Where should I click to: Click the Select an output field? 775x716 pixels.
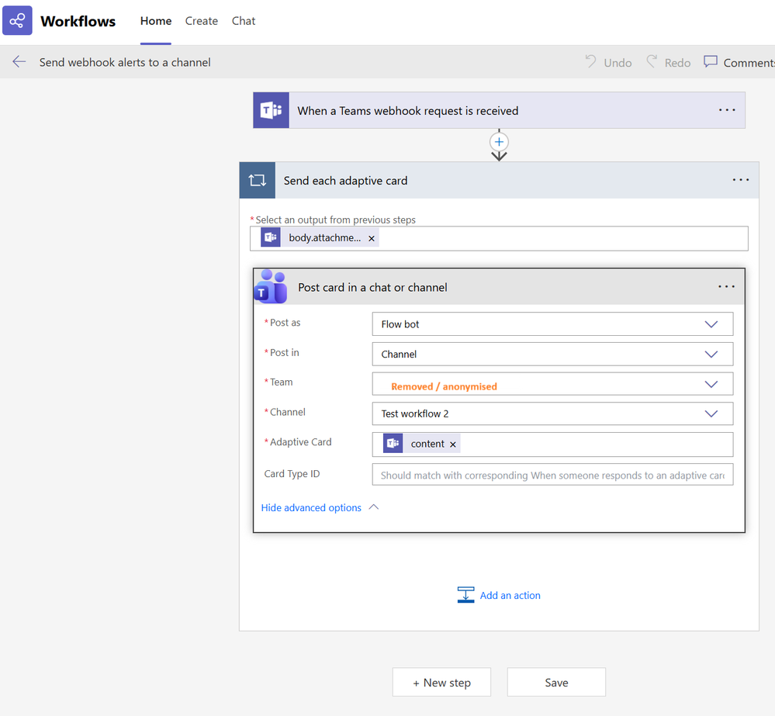[499, 239]
